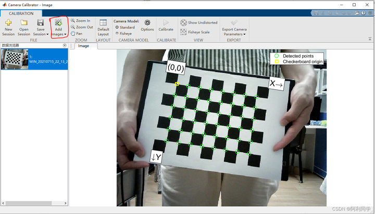Image resolution: width=375 pixels, height=214 pixels.
Task: Open Help with the question mark icon
Action: click(364, 13)
